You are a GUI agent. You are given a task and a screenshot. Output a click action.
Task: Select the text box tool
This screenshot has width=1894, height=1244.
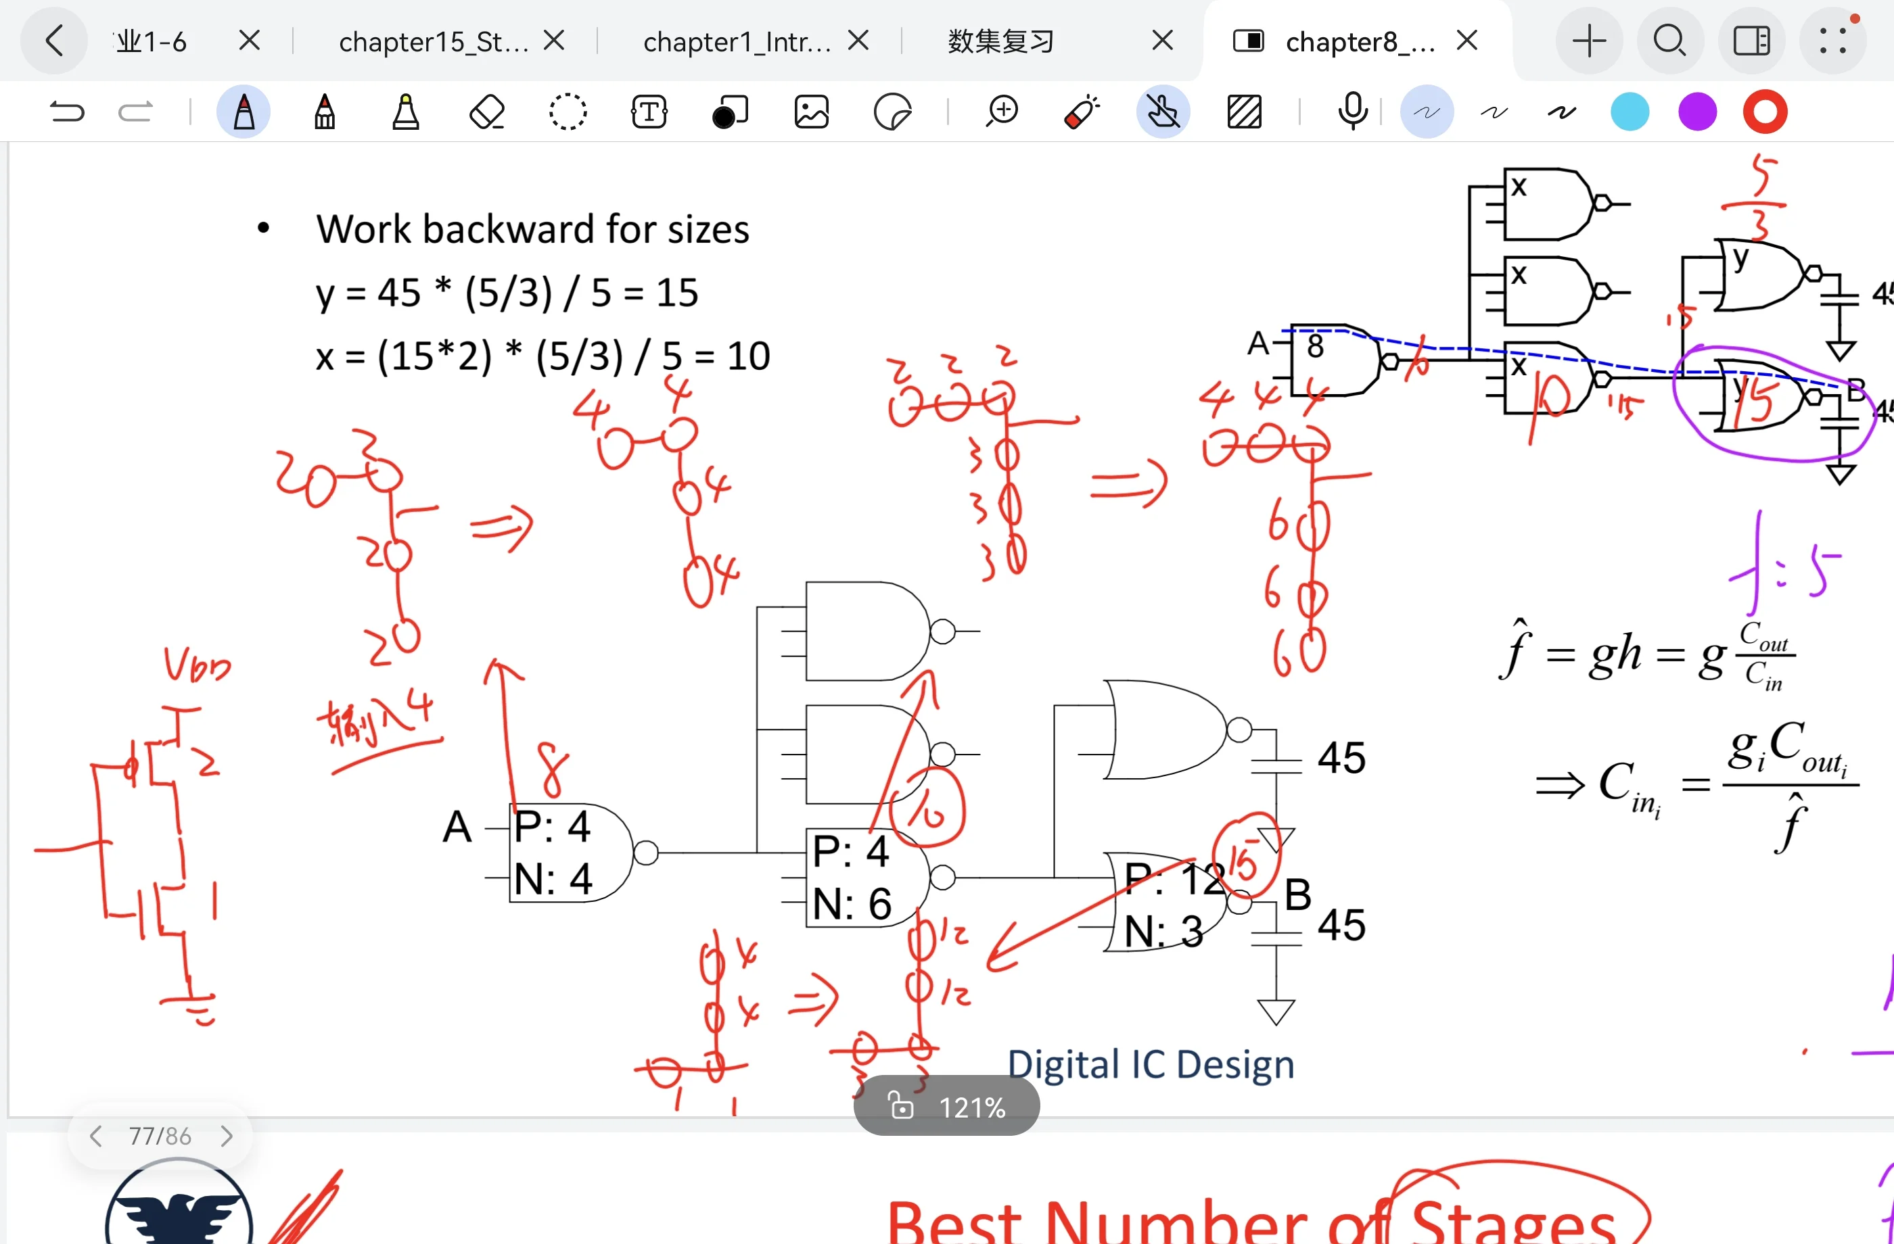tap(649, 112)
